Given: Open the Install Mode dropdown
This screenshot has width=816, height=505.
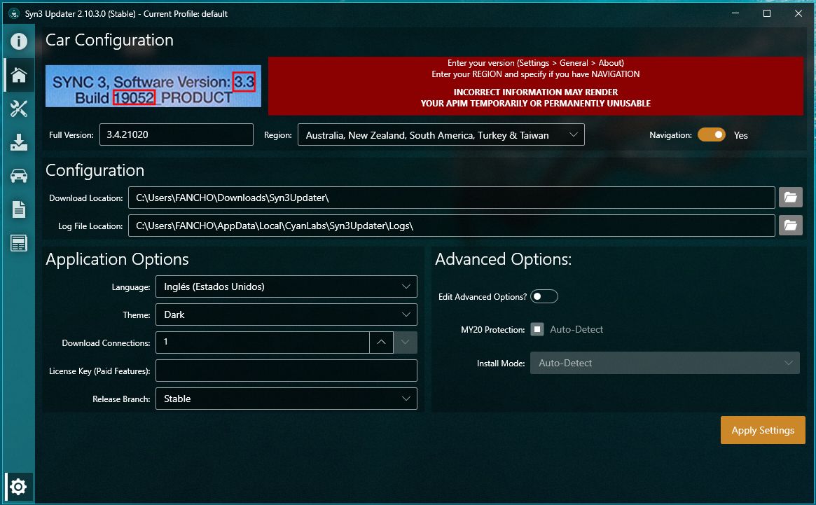Looking at the screenshot, I should point(665,363).
